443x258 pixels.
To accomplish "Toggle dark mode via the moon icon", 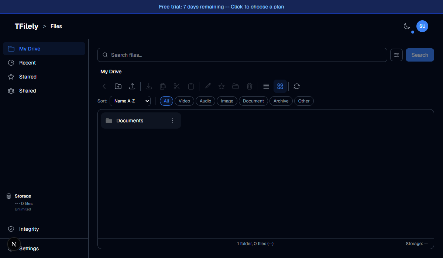I will [407, 26].
